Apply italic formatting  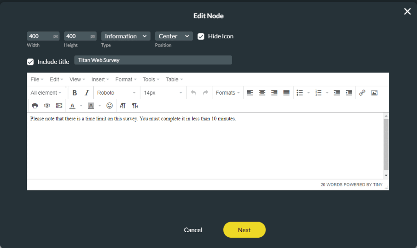[87, 93]
